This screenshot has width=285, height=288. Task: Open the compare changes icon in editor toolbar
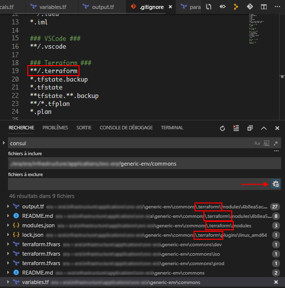point(208,7)
